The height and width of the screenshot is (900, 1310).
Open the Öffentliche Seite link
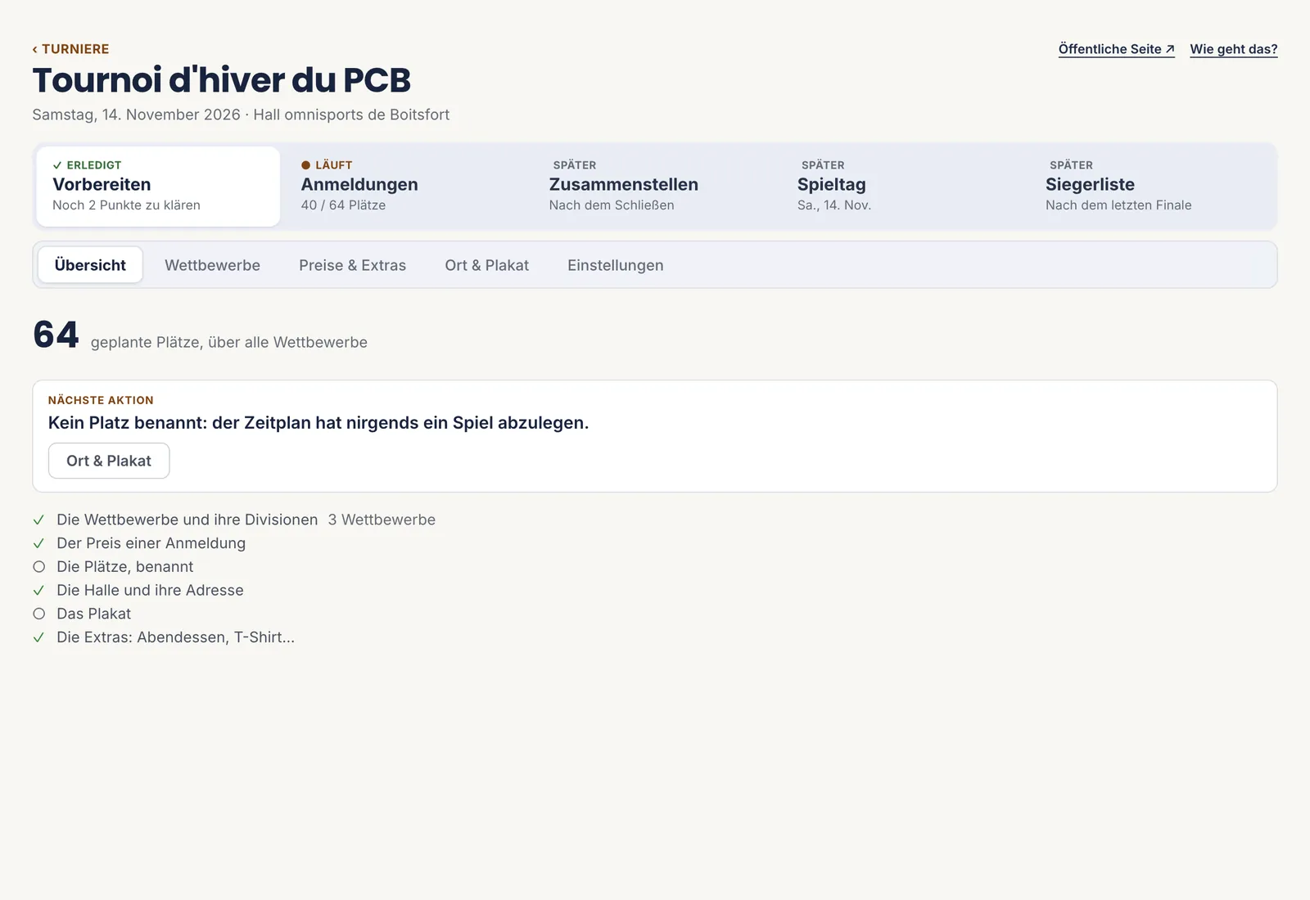pos(1116,49)
